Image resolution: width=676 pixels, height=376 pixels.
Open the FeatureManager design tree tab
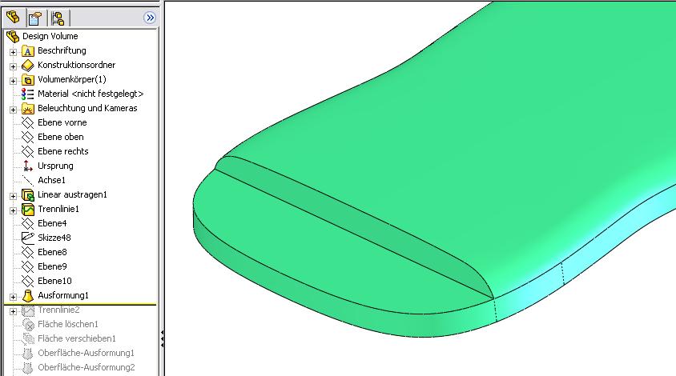coord(14,18)
